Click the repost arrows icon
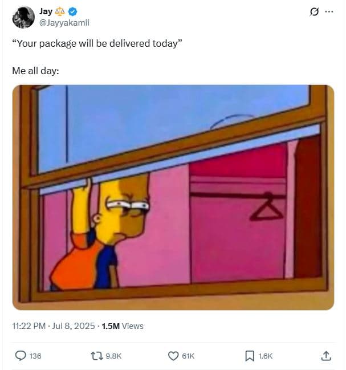The image size is (346, 370). [x=97, y=356]
